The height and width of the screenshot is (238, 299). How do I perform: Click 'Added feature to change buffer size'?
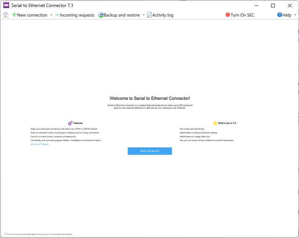(195, 137)
